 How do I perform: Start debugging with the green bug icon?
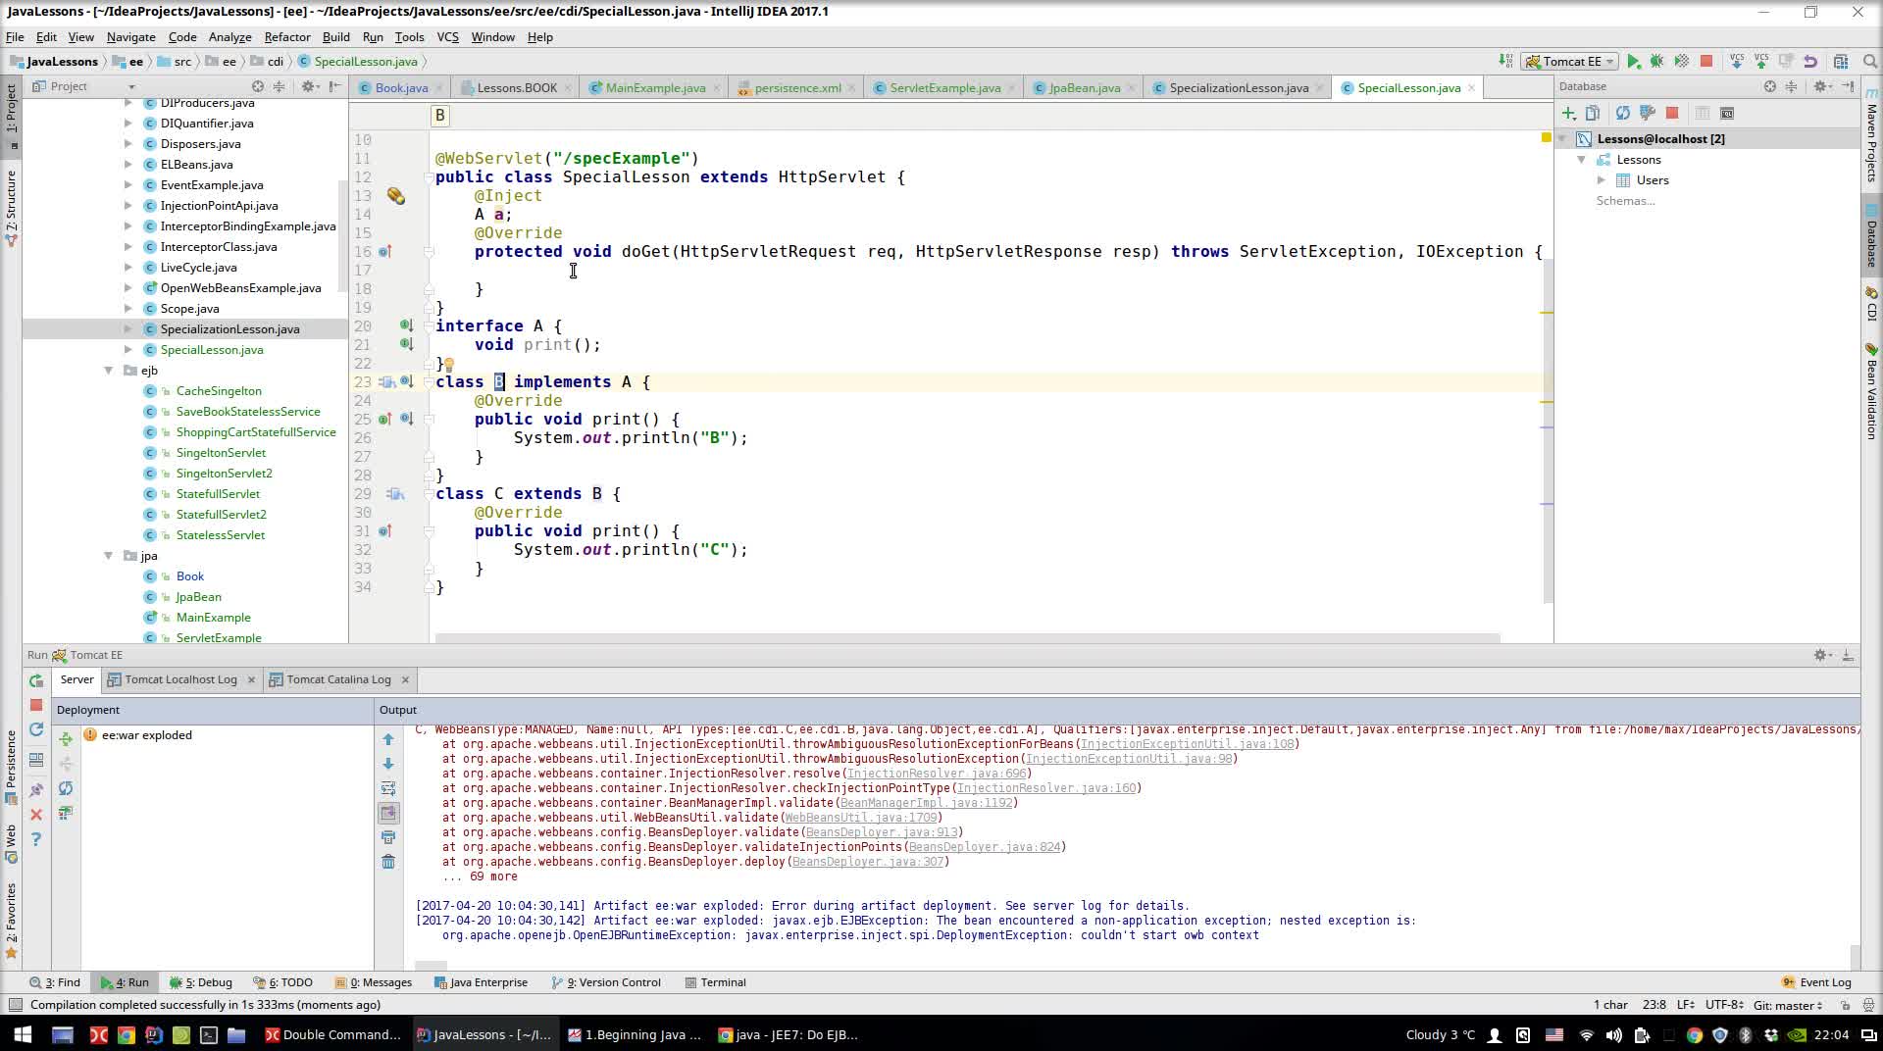[1657, 61]
